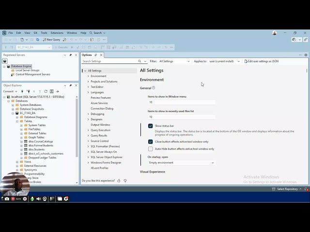Refresh the Object Explorer tree
The image size is (310, 232).
(46, 91)
